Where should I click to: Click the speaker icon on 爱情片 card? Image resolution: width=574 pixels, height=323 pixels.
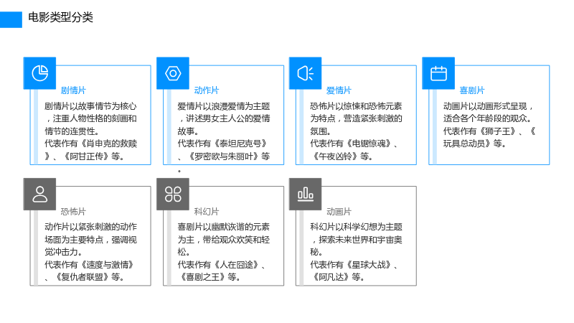tap(306, 73)
